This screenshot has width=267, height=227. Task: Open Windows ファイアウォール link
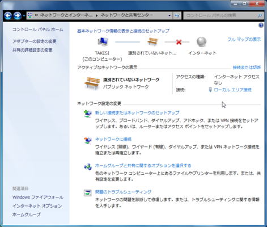pos(38,197)
